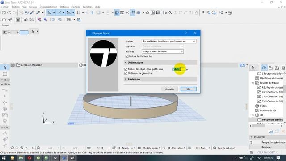Open the Vue menu
Viewport: 286px width, 161px height.
25,7
